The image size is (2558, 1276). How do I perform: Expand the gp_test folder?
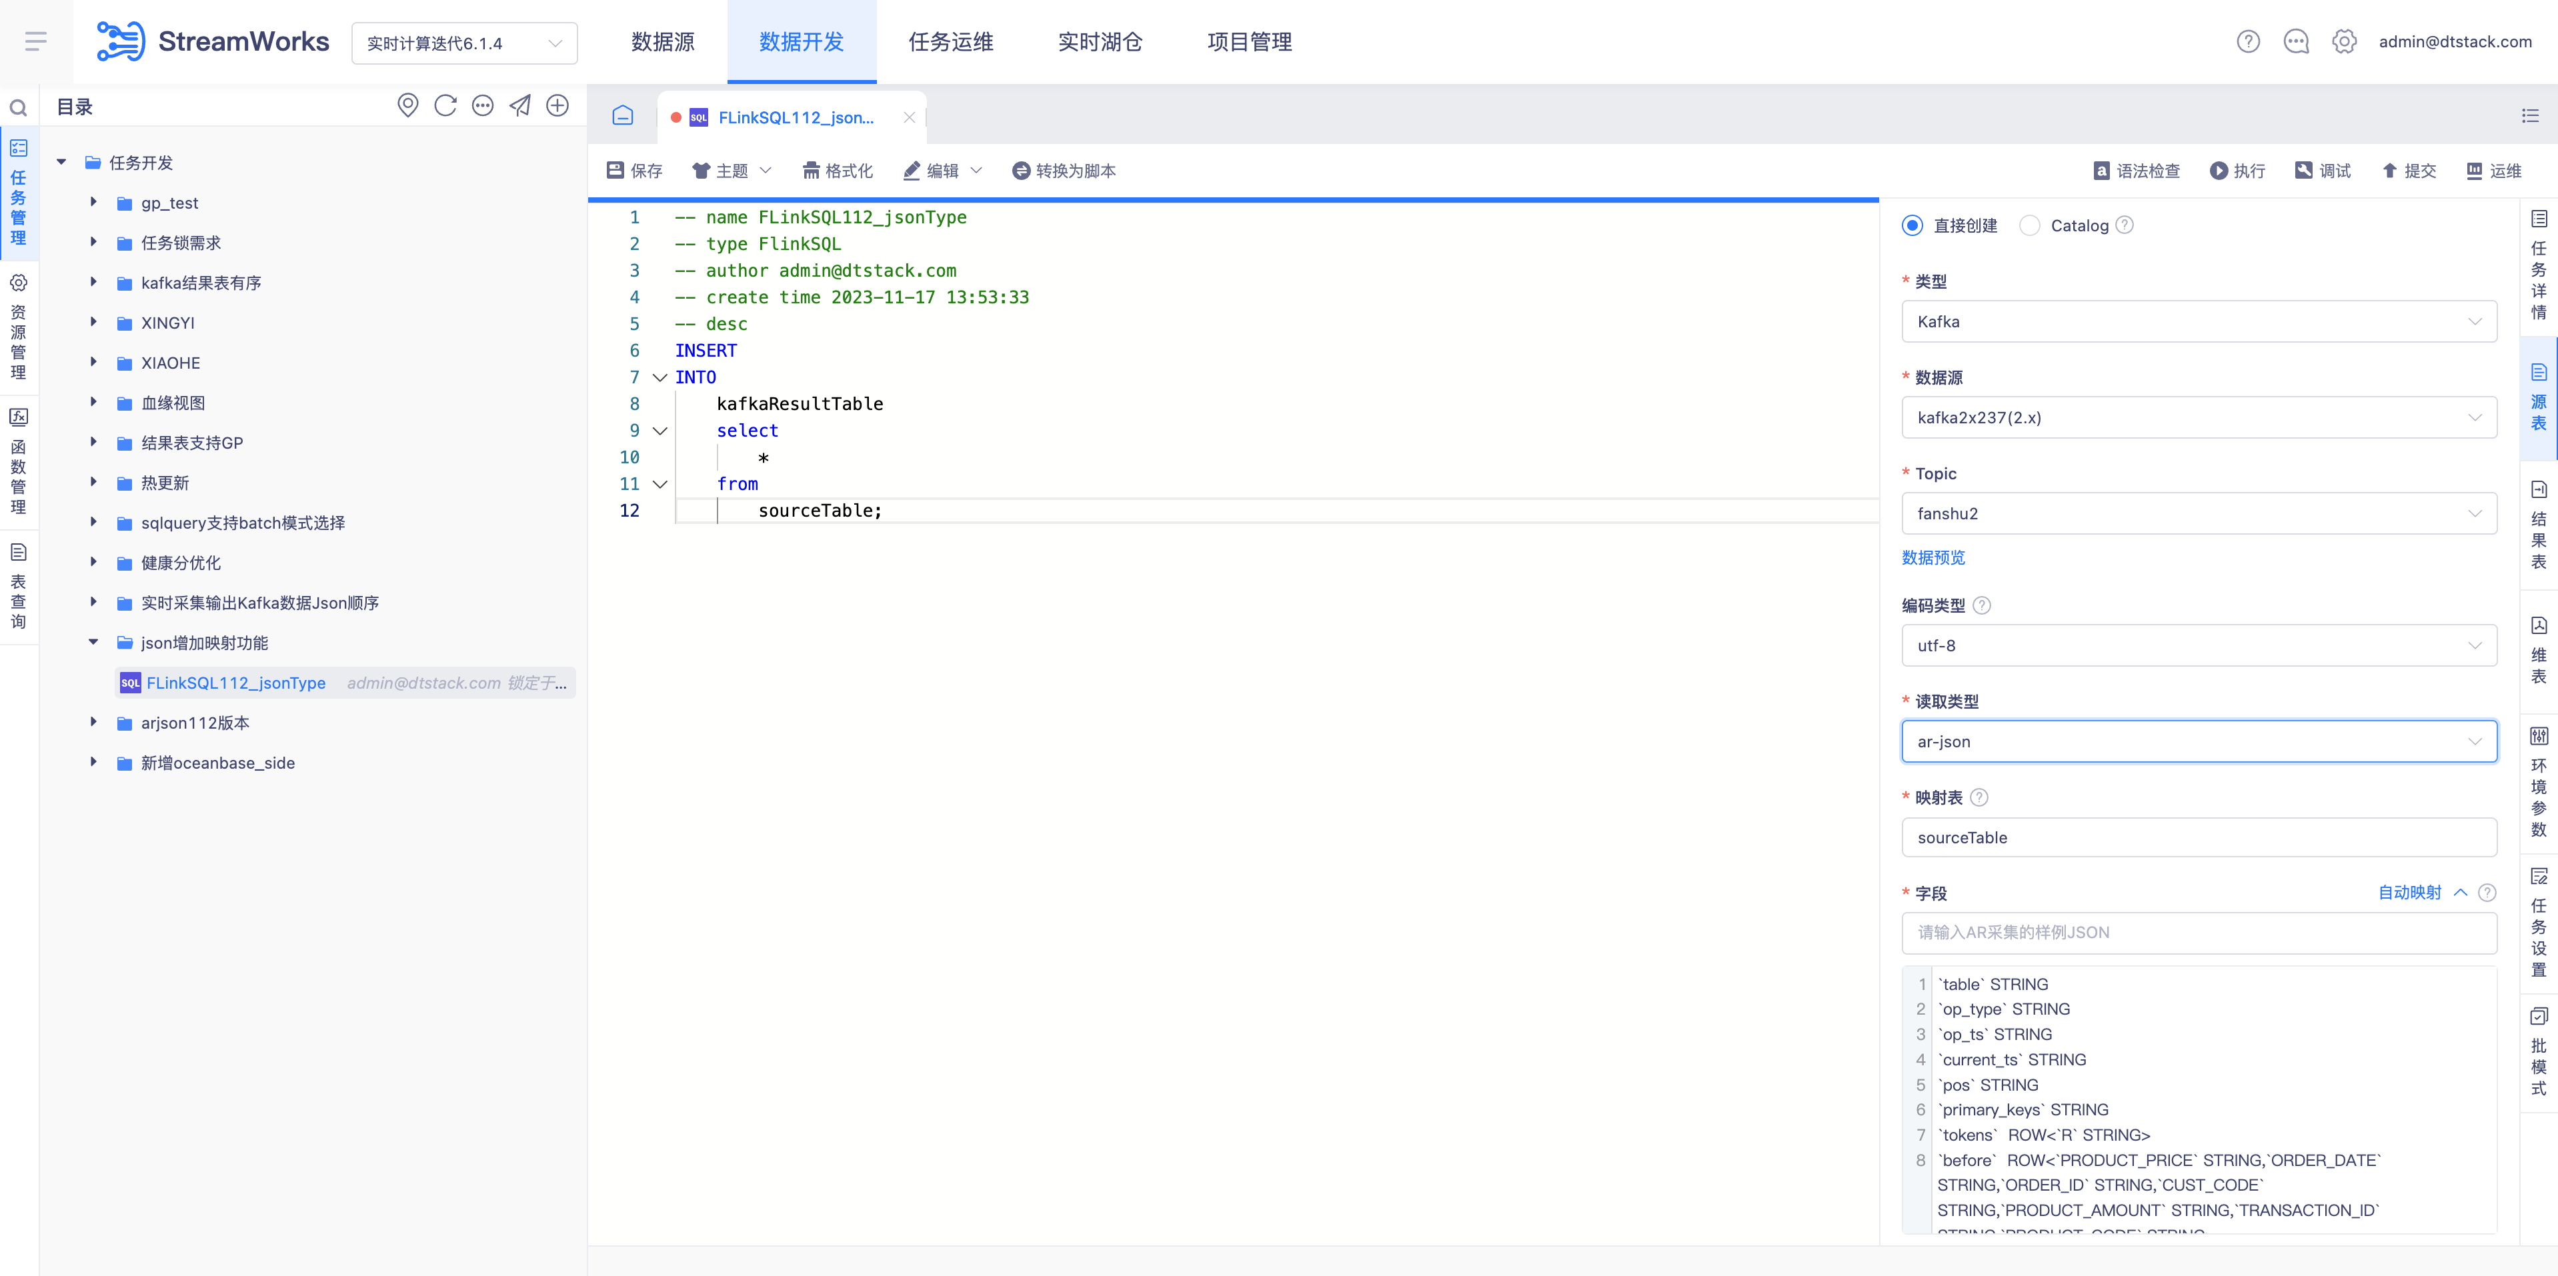point(93,201)
